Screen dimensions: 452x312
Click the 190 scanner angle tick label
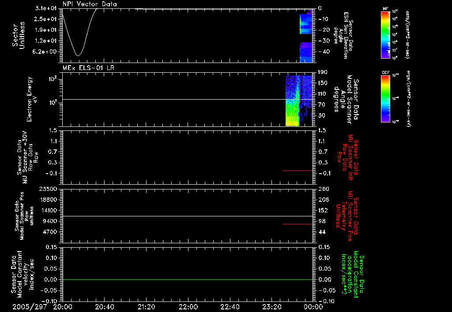(323, 72)
